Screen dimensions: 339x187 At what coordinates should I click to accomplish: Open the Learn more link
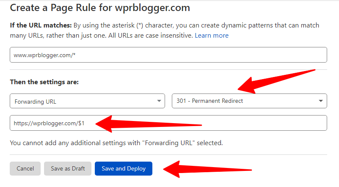coord(212,36)
